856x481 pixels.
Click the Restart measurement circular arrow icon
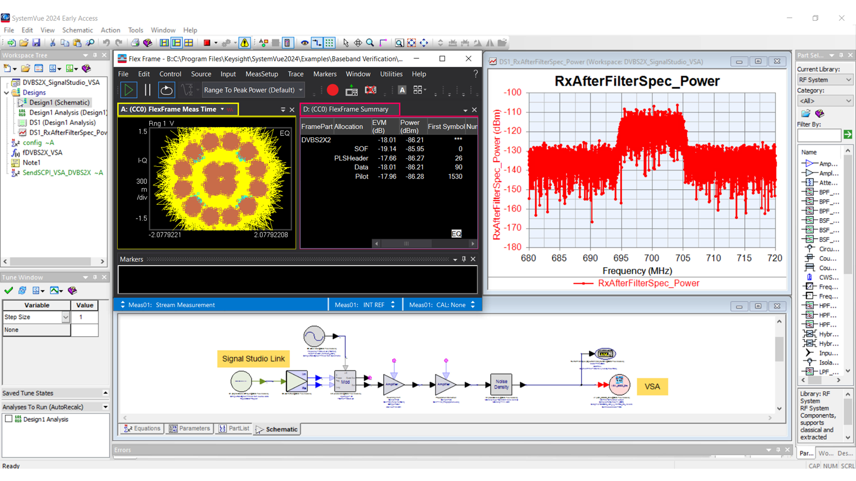tap(166, 90)
